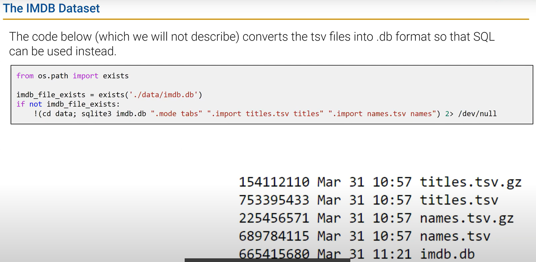Click the 154112110 file size value
536x262 pixels.
274,182
